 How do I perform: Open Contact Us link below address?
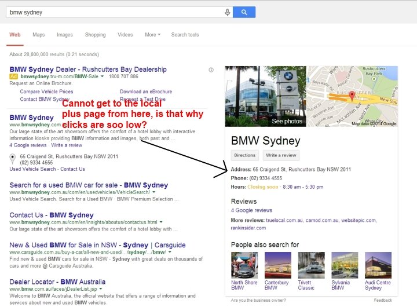[72, 169]
